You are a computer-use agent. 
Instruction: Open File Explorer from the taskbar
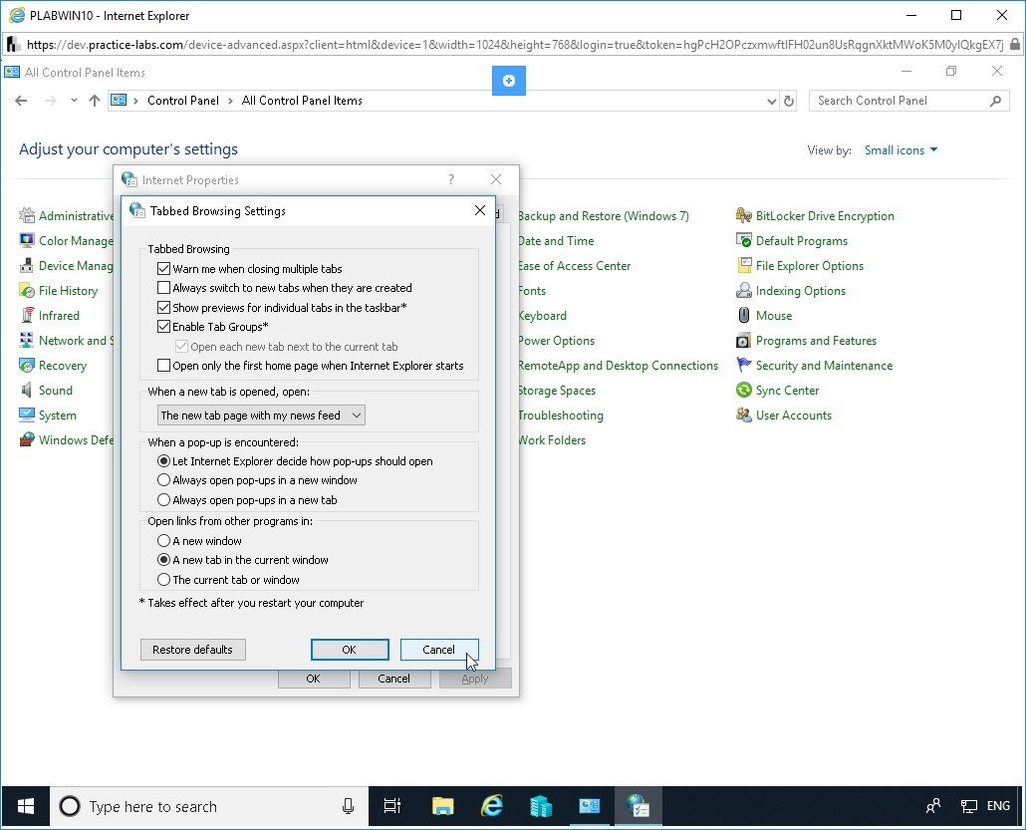point(442,806)
